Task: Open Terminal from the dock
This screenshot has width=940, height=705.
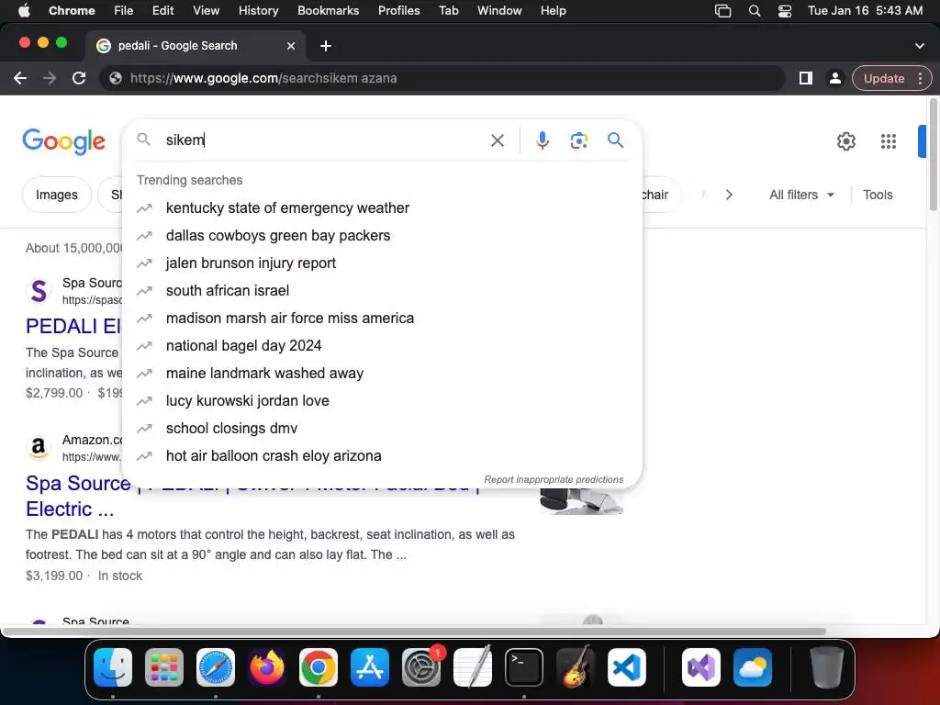Action: pyautogui.click(x=524, y=667)
